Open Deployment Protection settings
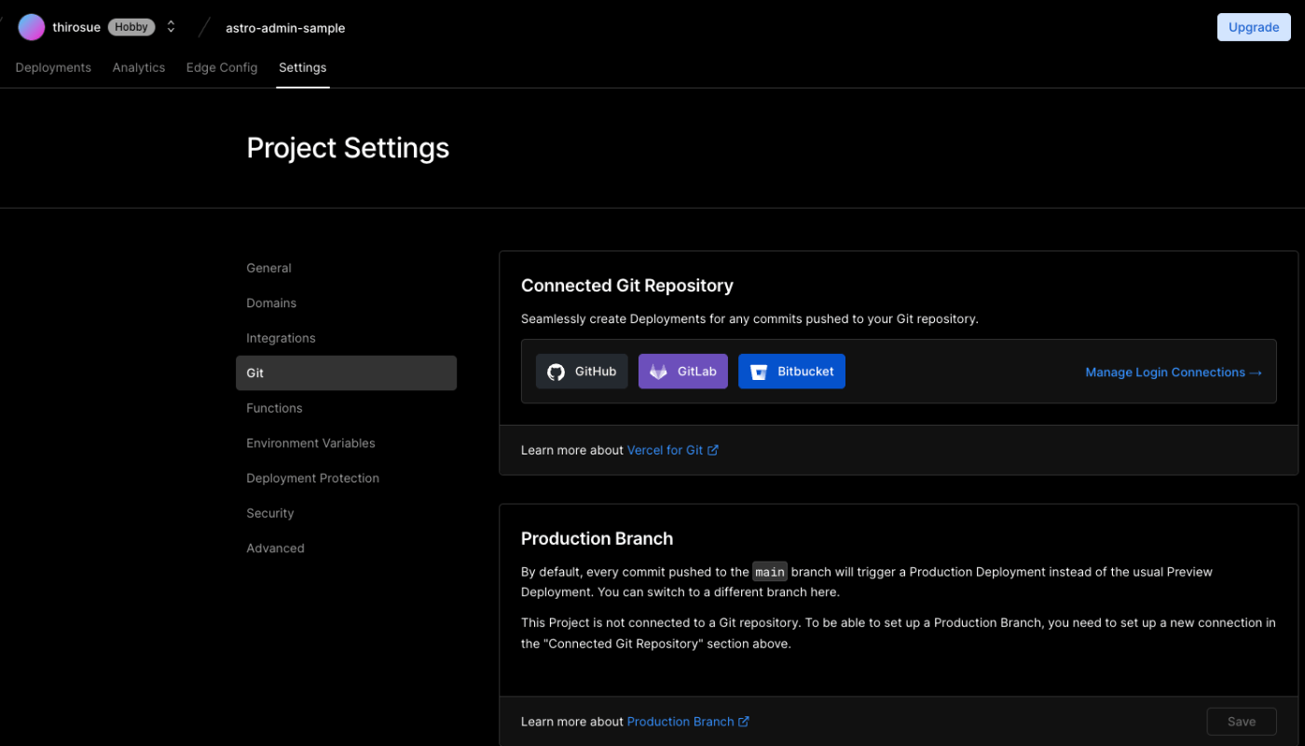 [x=312, y=479]
